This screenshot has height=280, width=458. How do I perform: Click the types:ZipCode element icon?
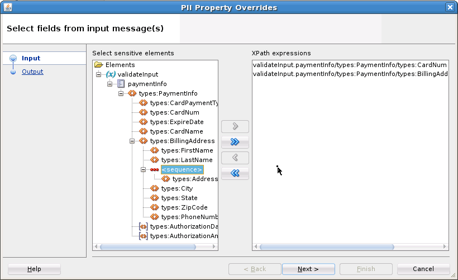(x=154, y=207)
